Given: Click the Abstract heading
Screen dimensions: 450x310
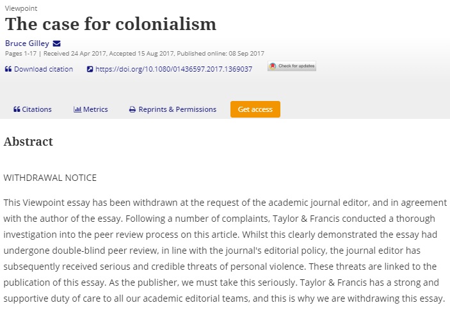Looking at the screenshot, I should [28, 141].
